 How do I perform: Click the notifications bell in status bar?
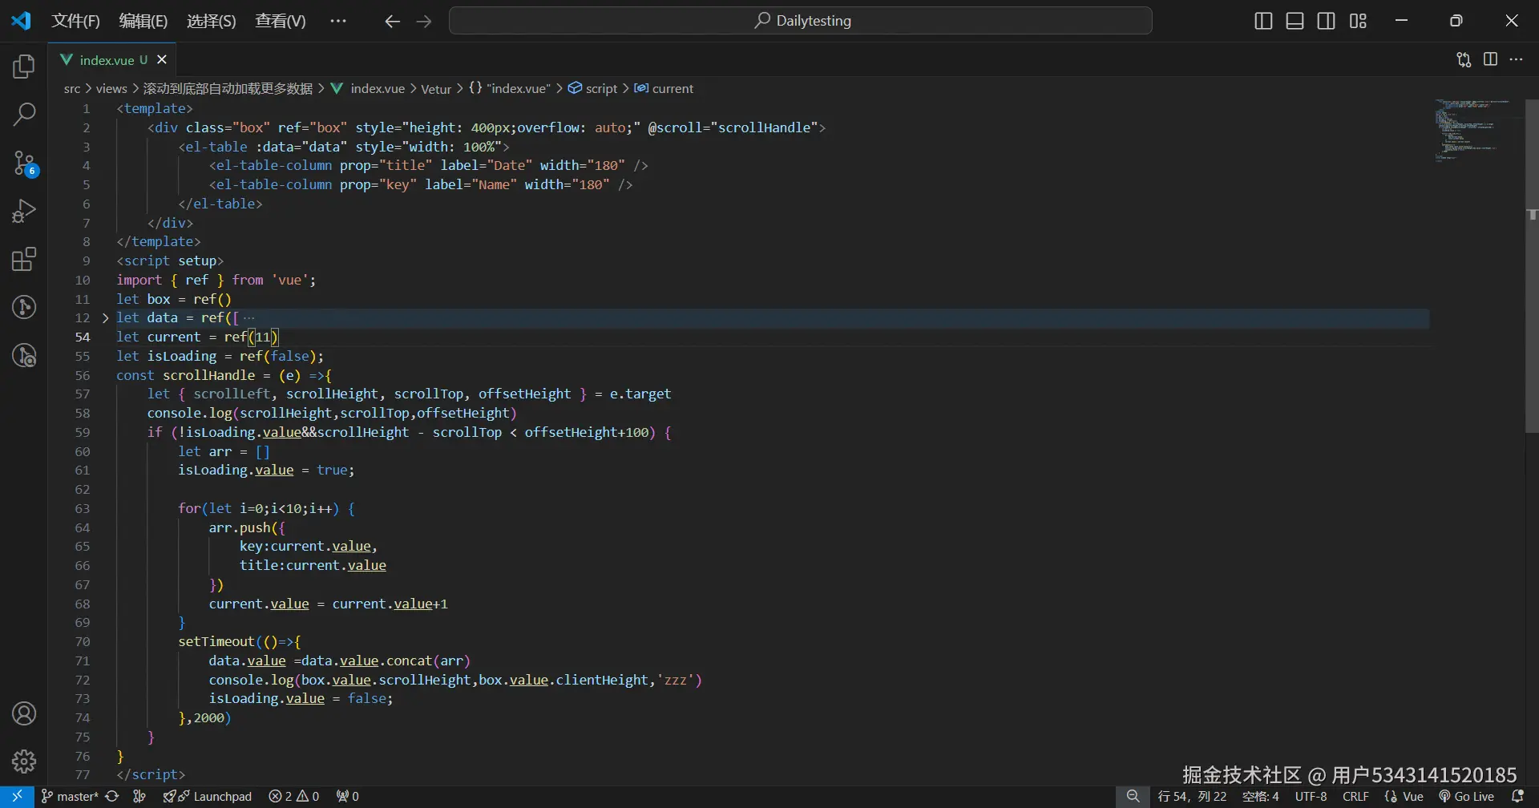[x=1517, y=796]
